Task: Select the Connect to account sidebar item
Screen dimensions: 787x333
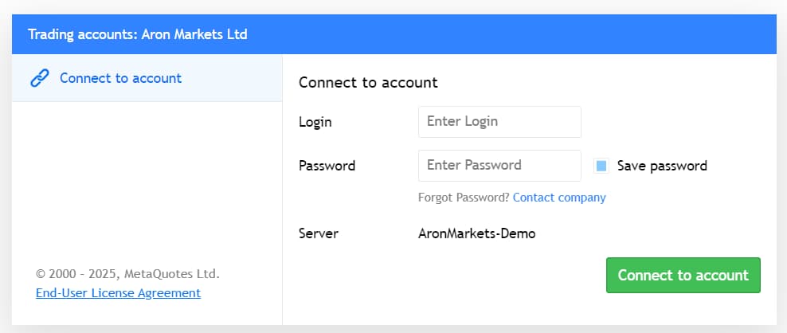Action: (120, 78)
